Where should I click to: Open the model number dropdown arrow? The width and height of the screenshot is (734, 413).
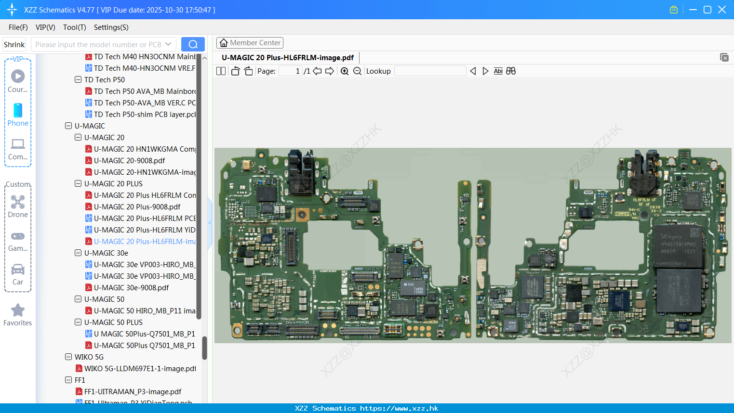(168, 44)
